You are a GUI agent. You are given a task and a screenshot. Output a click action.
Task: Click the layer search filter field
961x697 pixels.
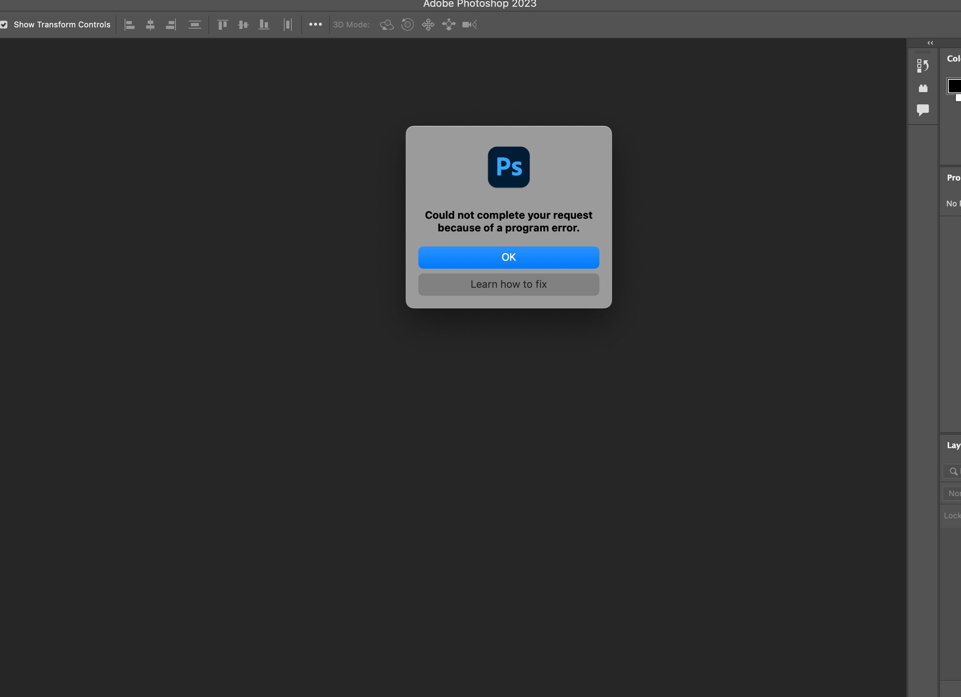[952, 471]
